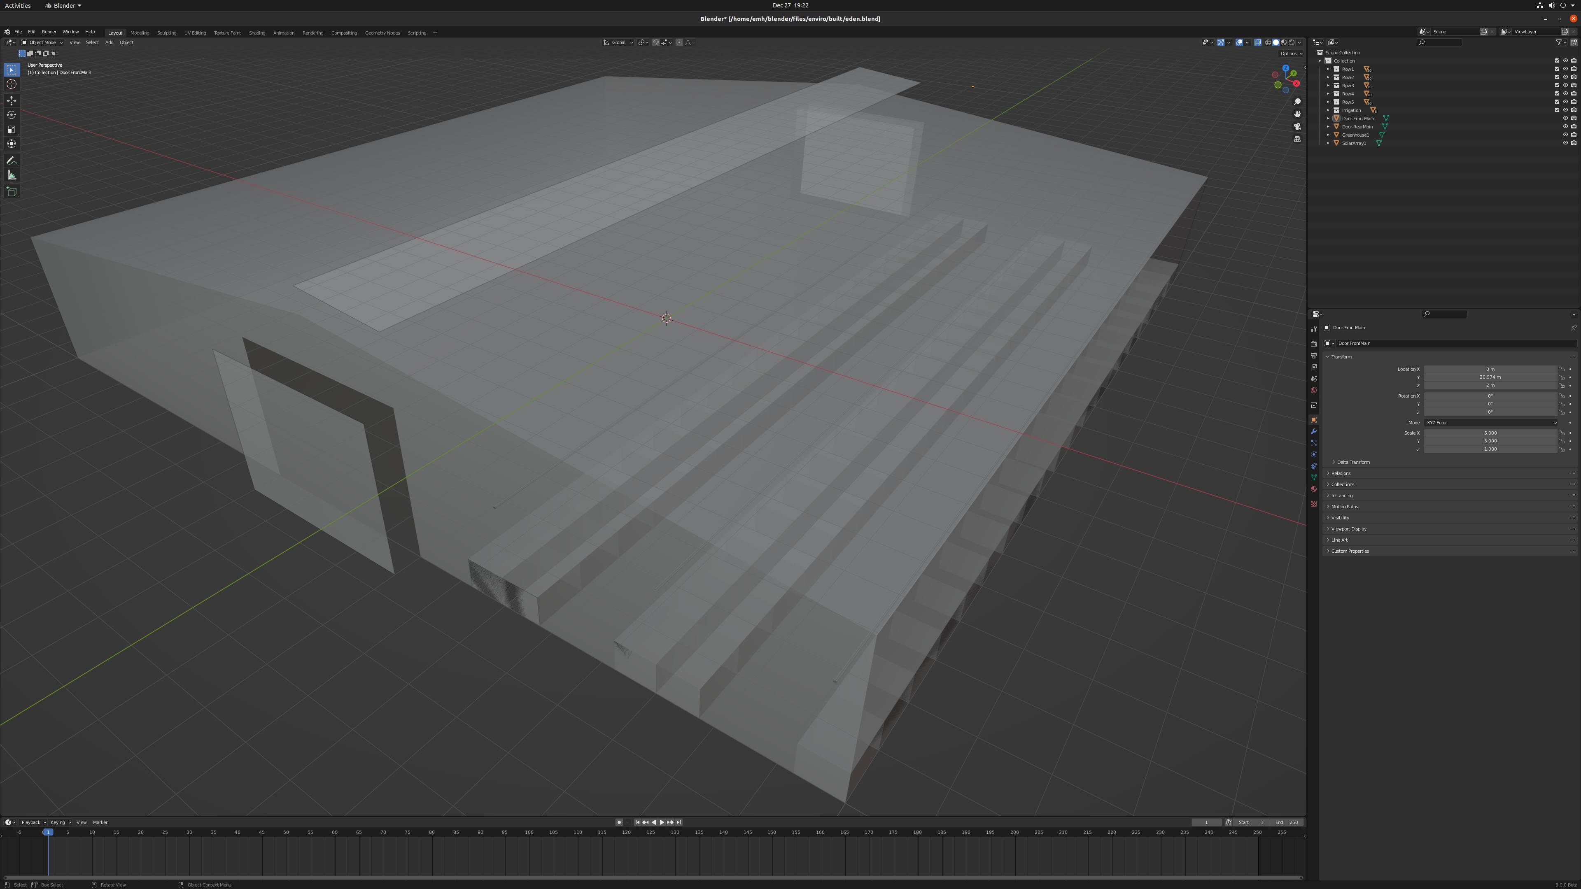The width and height of the screenshot is (1581, 889).
Task: Expand the Delta Transform subpanel
Action: tap(1350, 462)
